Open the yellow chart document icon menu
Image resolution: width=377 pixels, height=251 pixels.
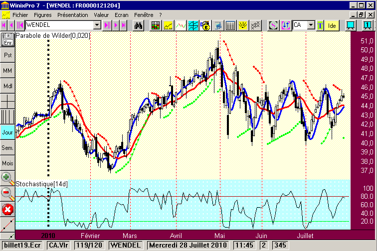5,15
